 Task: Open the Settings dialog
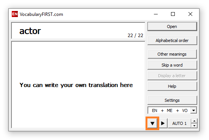click(172, 100)
